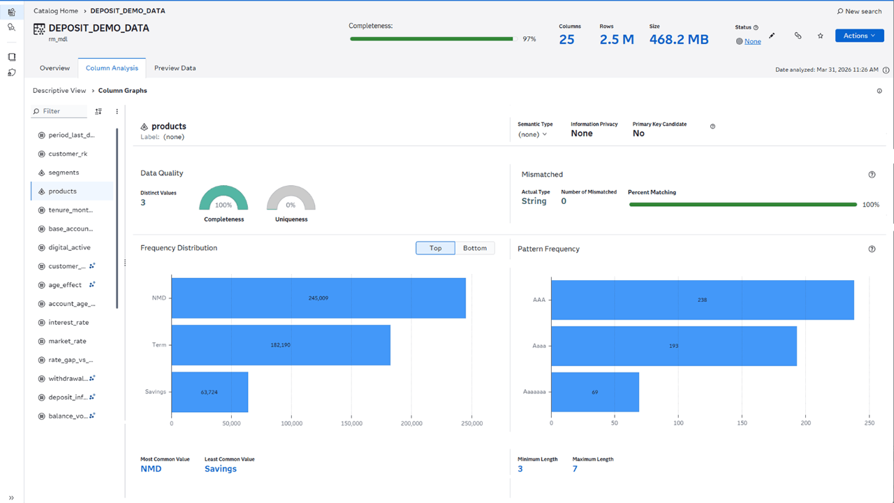Go back via the Catalog Home breadcrumb
This screenshot has width=894, height=503.
click(55, 10)
